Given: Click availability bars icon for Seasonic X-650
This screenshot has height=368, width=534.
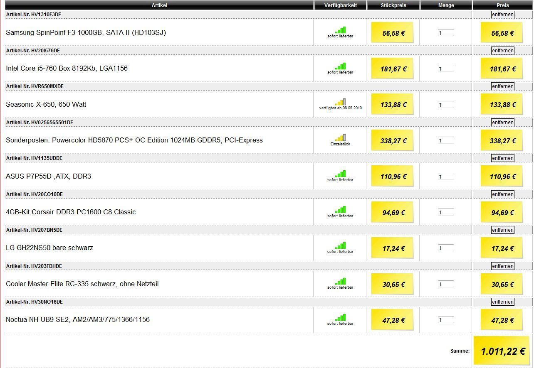Looking at the screenshot, I should (x=340, y=102).
